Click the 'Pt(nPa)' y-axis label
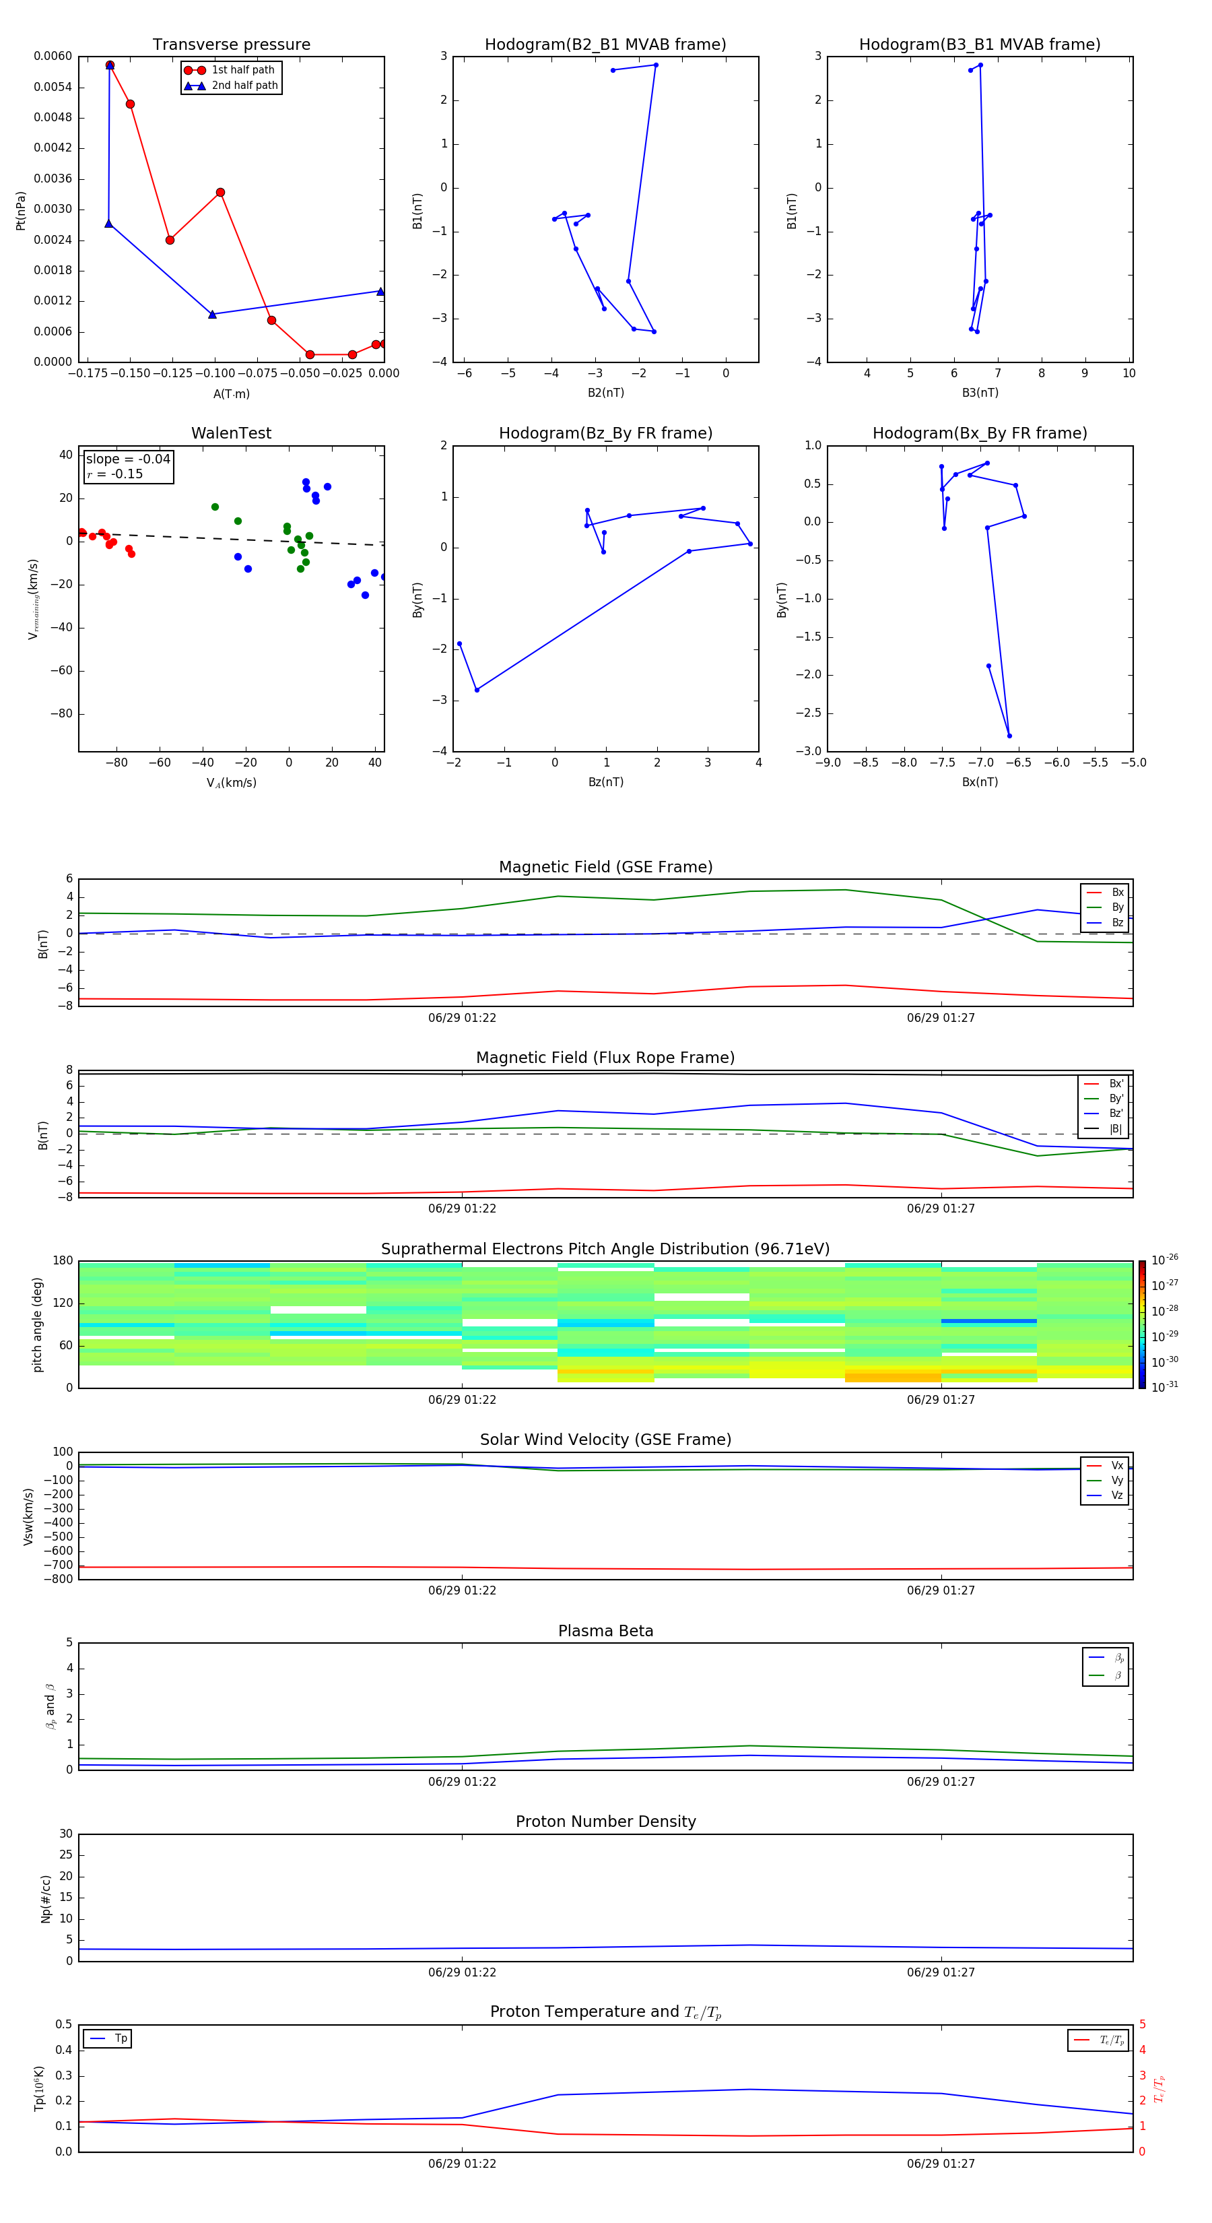 [x=21, y=211]
